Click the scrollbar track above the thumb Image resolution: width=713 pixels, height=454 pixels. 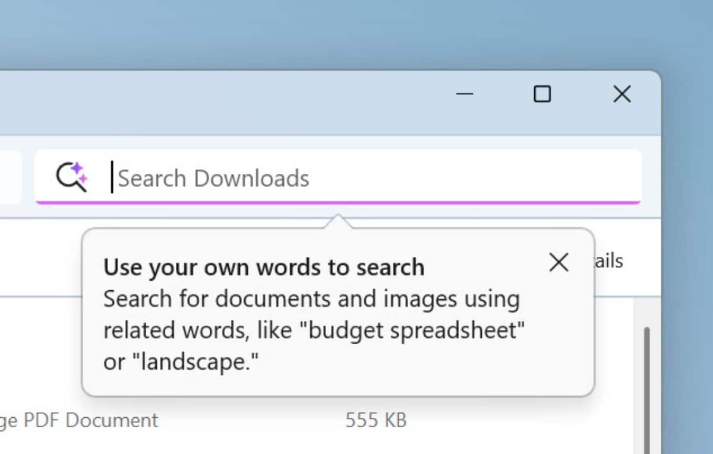coord(646,312)
